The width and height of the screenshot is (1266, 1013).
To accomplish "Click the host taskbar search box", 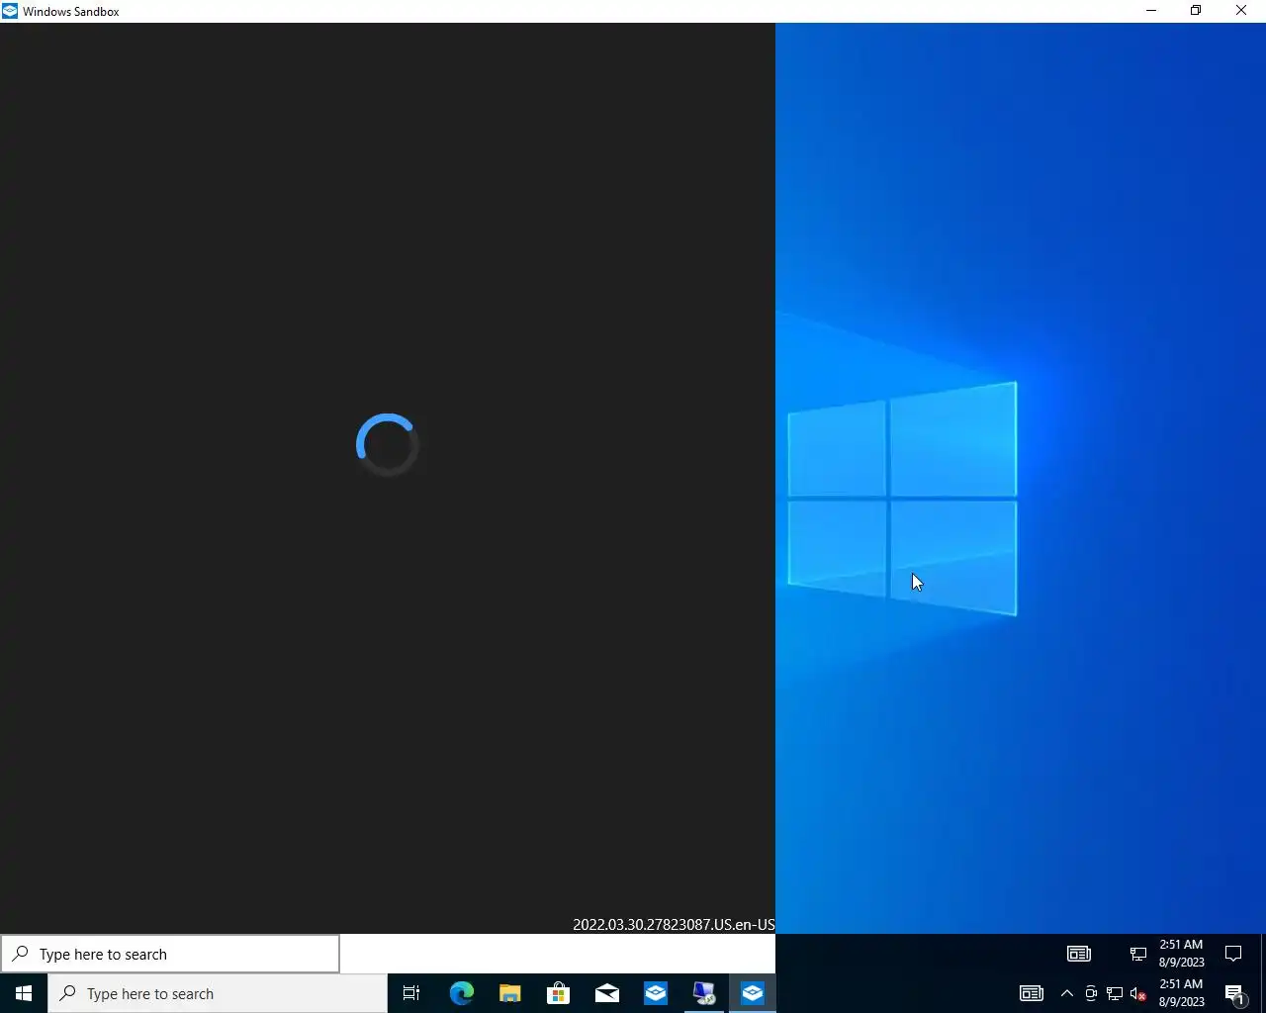I will [218, 993].
